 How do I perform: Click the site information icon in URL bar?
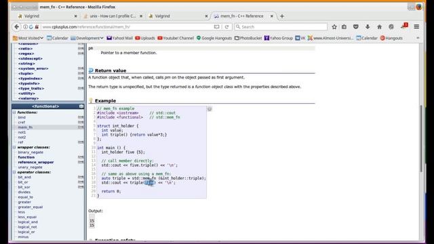click(x=25, y=27)
